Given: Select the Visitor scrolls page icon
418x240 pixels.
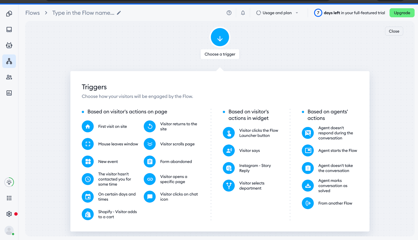Looking at the screenshot, I should (150, 144).
